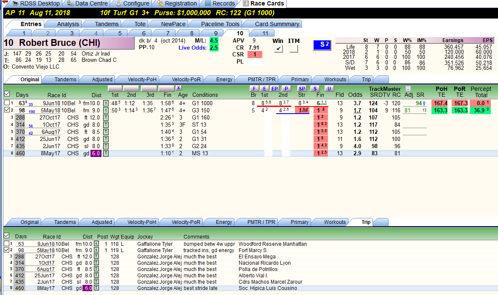Uncheck the 5May18 paceline row checkbox

click(7, 110)
